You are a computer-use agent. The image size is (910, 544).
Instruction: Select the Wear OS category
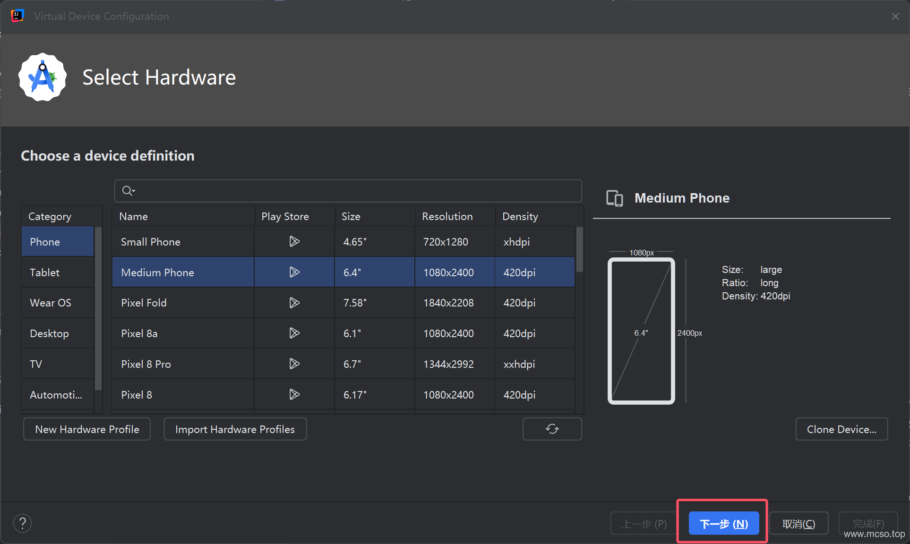pyautogui.click(x=58, y=303)
